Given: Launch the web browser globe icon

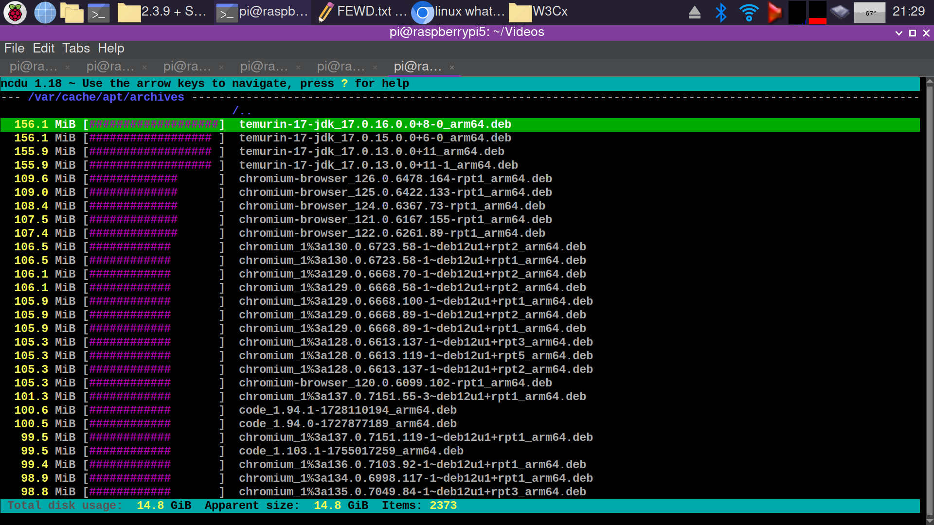Looking at the screenshot, I should 45,13.
